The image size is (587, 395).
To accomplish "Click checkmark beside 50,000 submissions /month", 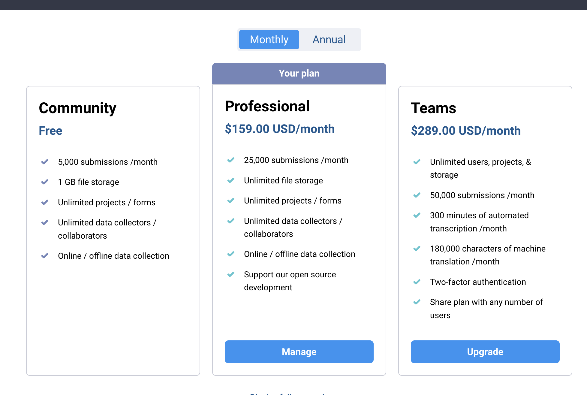I will [417, 195].
